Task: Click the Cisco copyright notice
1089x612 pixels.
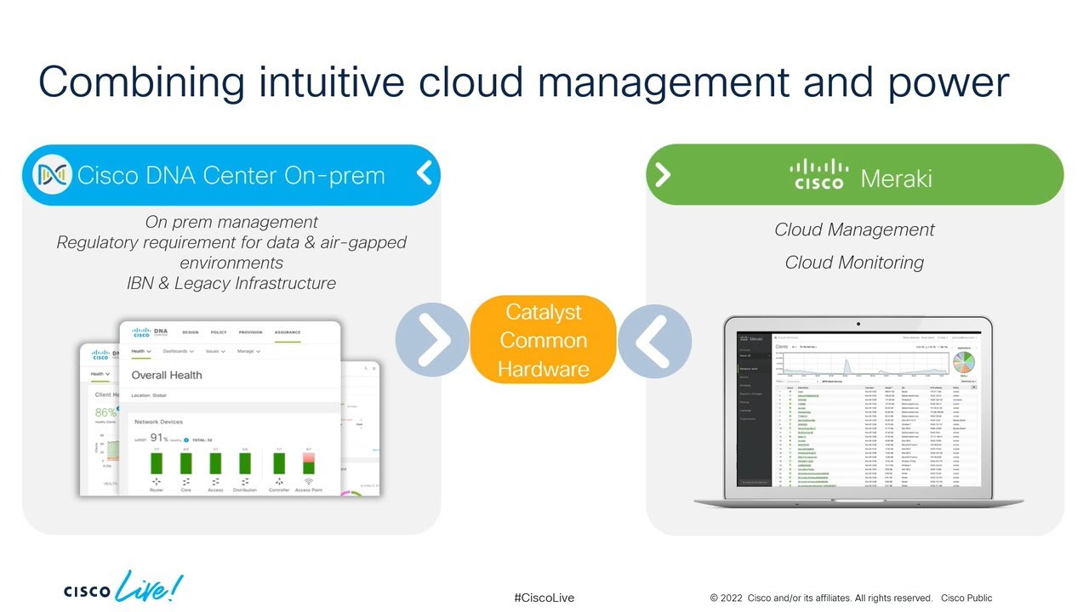Action: tap(851, 598)
